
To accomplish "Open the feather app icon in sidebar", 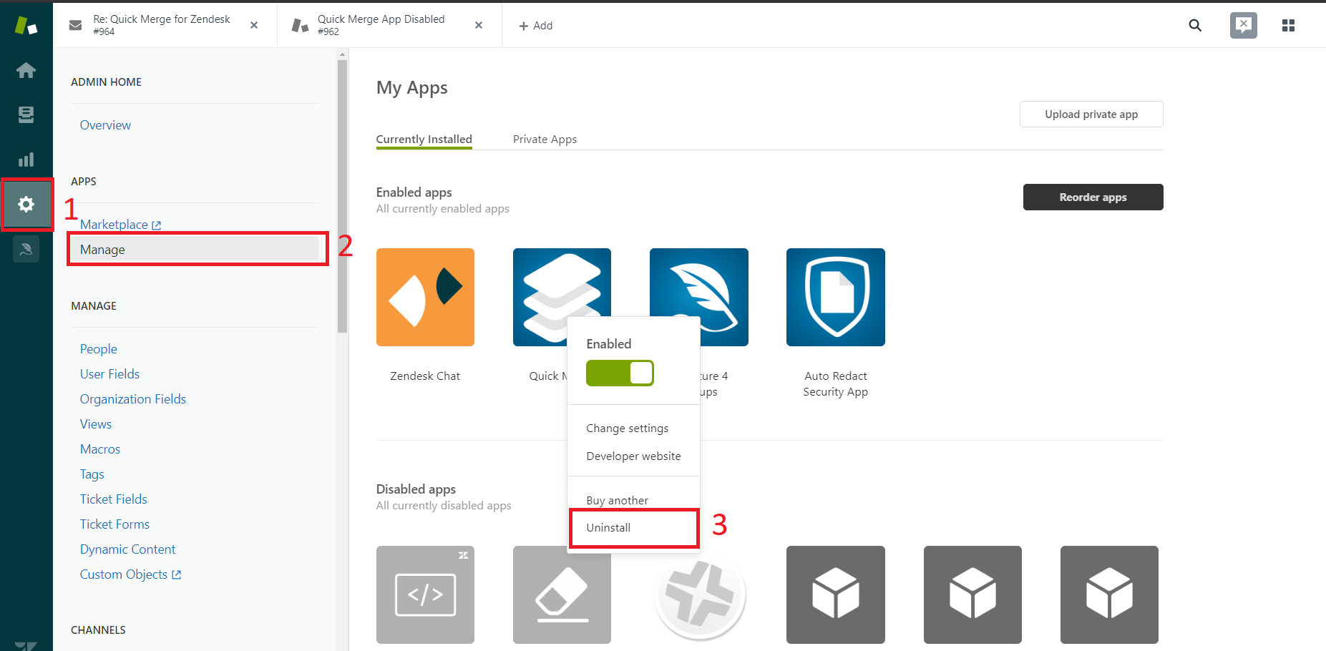I will 26,249.
